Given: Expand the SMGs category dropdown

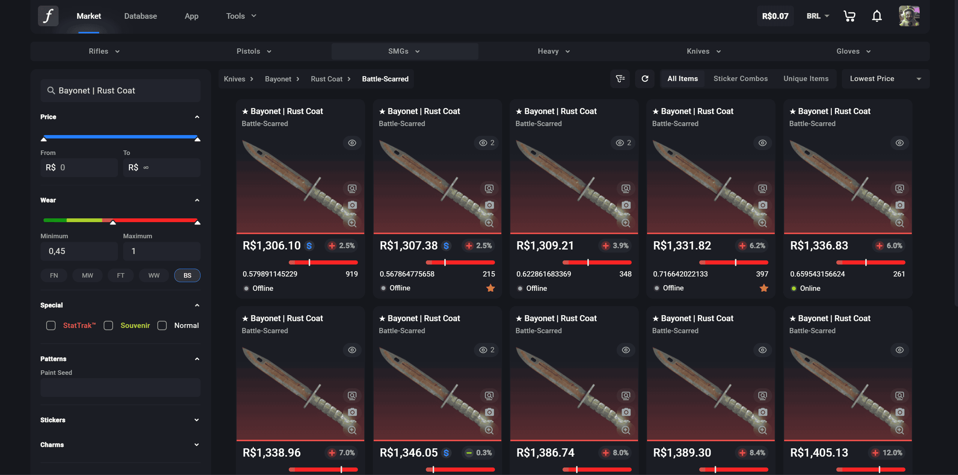Looking at the screenshot, I should 404,51.
